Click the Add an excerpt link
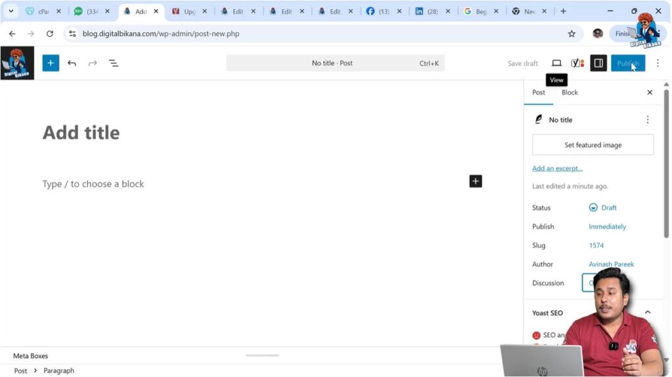 [557, 169]
